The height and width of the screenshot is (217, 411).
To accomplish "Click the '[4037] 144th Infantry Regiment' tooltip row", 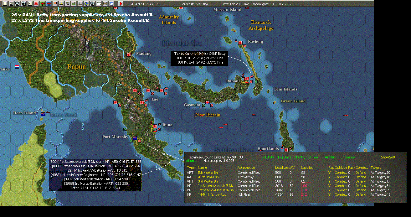I will tap(96, 174).
